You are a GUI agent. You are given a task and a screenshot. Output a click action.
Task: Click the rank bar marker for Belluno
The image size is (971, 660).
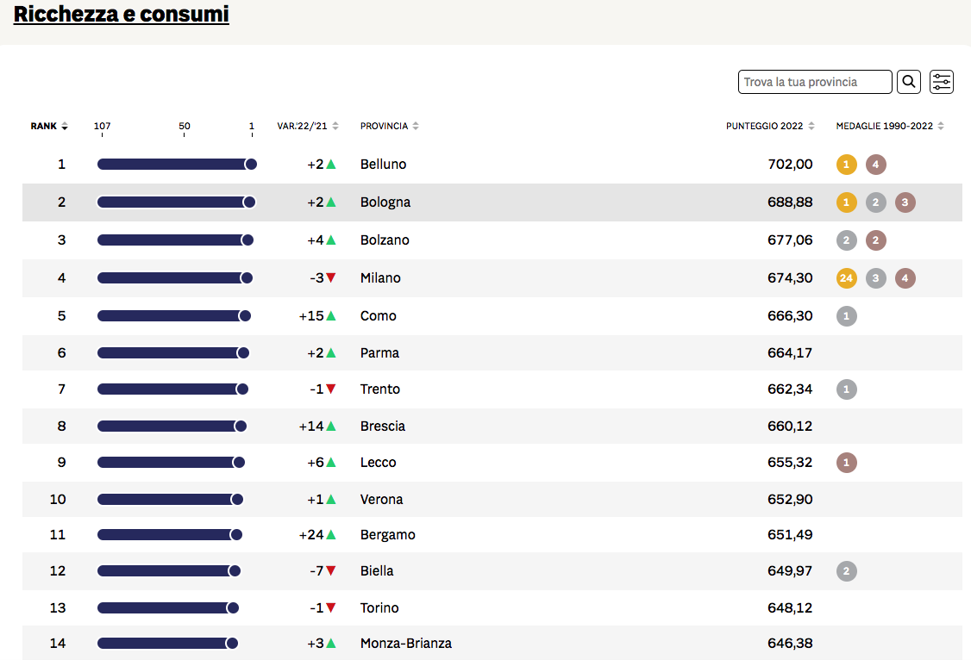[251, 165]
